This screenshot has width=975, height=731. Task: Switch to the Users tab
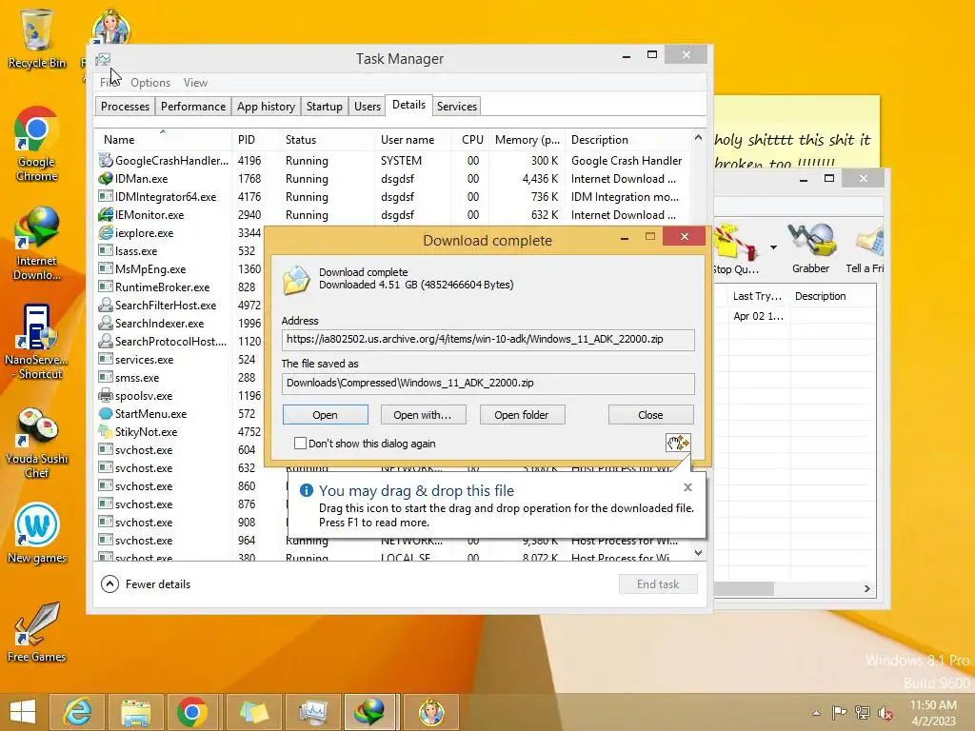tap(368, 107)
